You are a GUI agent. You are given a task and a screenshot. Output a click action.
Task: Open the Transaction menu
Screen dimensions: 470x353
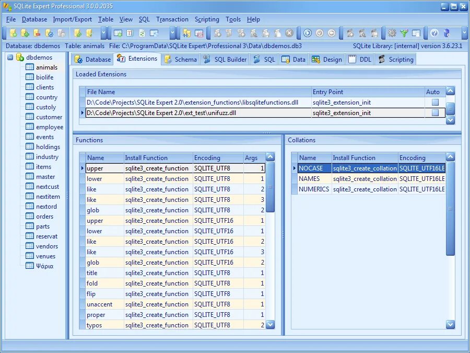coord(172,19)
